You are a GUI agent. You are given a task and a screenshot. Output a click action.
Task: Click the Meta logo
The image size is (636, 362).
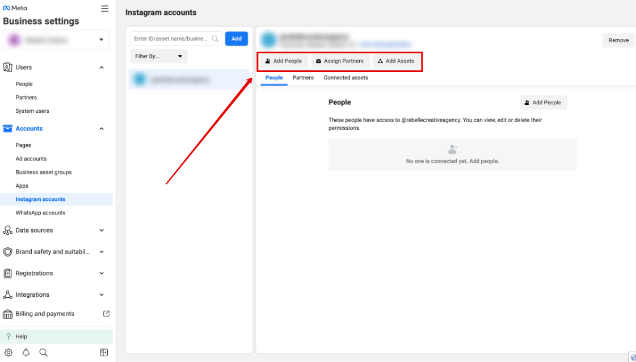(x=15, y=8)
